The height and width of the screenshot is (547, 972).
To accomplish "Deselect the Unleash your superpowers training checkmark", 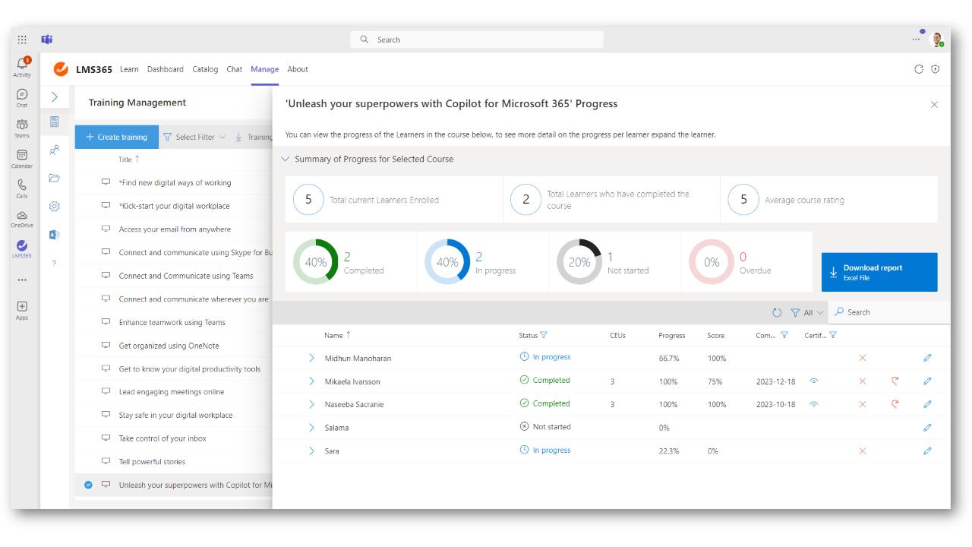I will (x=88, y=485).
